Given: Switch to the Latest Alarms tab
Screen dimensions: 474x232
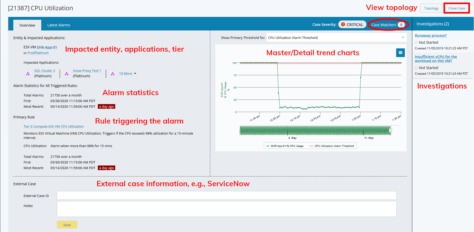Looking at the screenshot, I should point(59,25).
